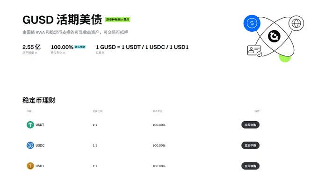
Task: Subscribe now button in USDT row
Action: click(250, 125)
